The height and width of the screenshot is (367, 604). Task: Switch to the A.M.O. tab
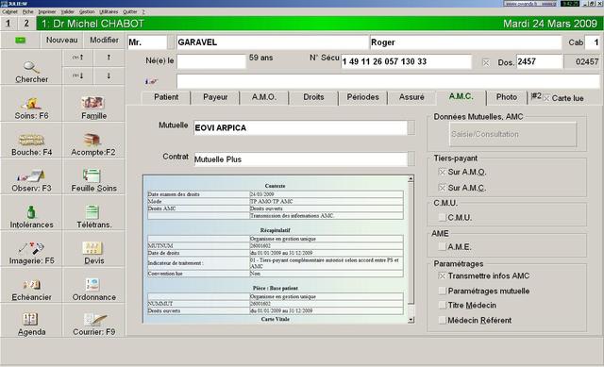point(264,97)
